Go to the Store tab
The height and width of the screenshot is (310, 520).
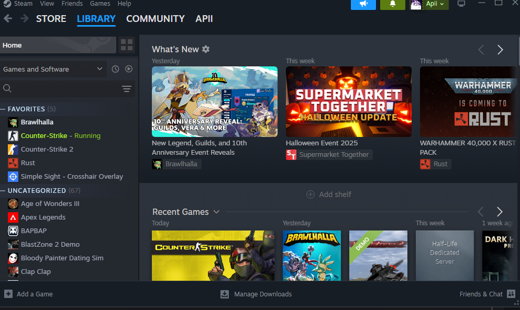click(x=51, y=19)
